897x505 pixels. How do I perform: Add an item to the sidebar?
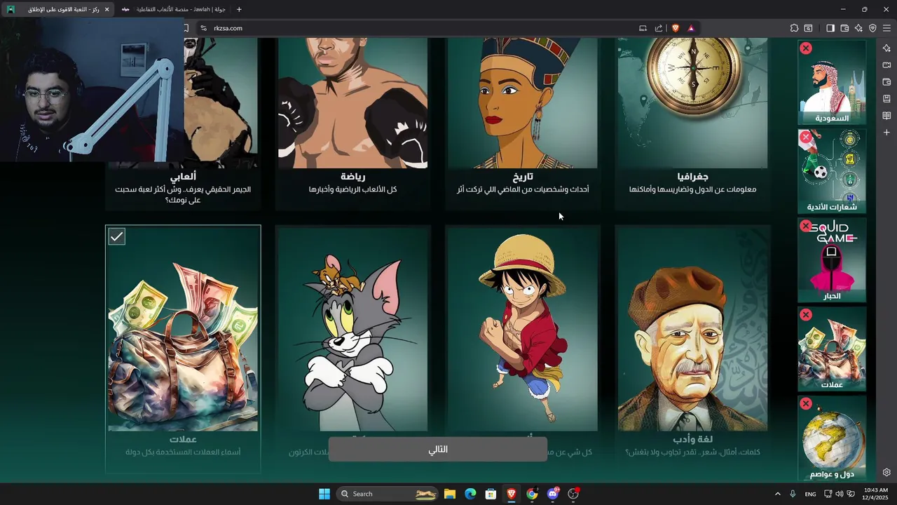click(886, 133)
